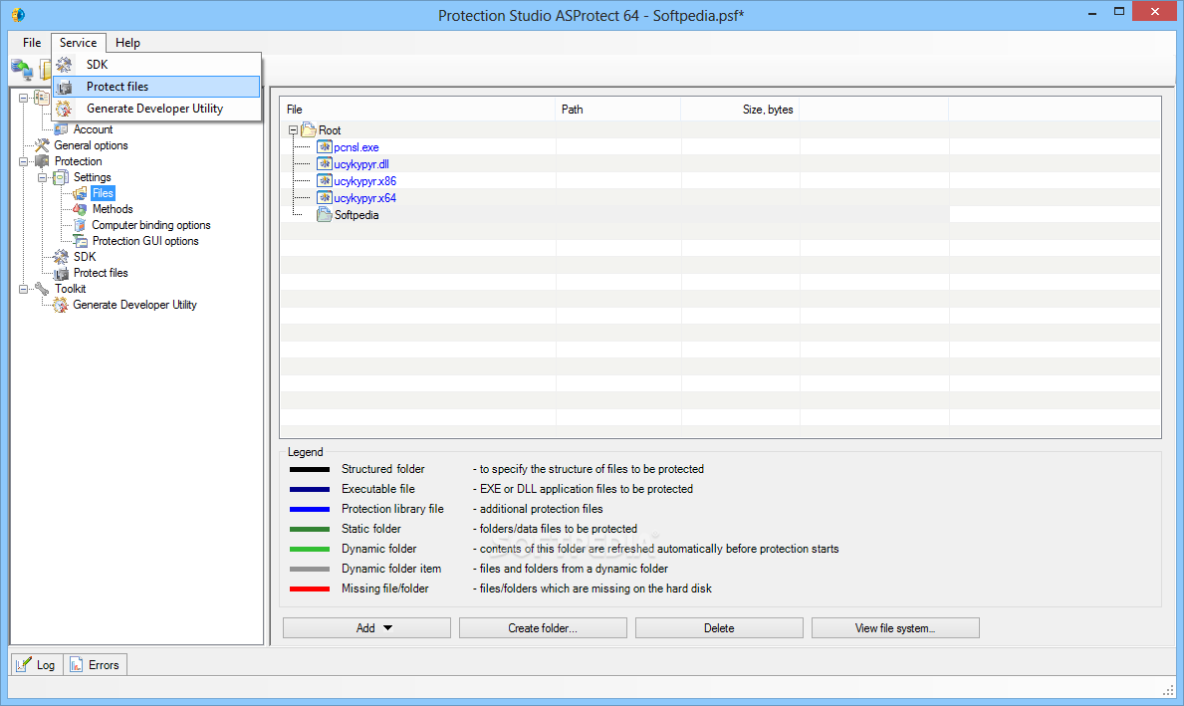Collapse the Root folder in file list
This screenshot has height=706, width=1184.
tap(293, 129)
